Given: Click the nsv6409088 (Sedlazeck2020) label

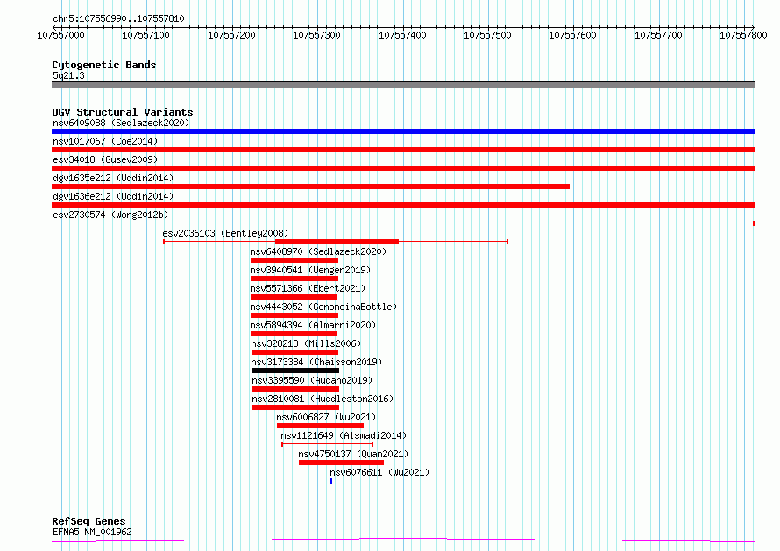Looking at the screenshot, I should (121, 123).
